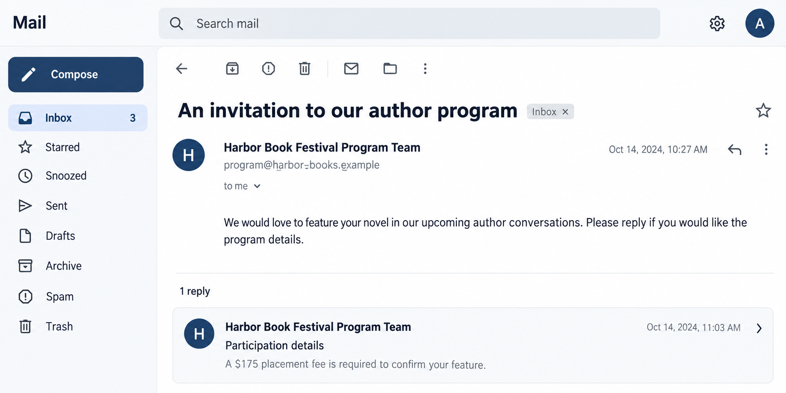Report this message as spam
The height and width of the screenshot is (393, 786).
268,69
